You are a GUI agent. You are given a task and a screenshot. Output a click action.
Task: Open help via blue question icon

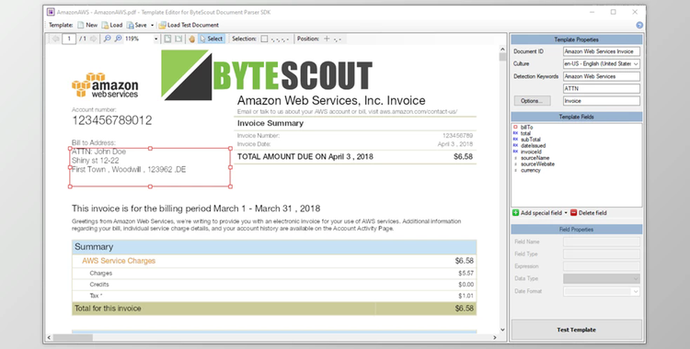tap(639, 26)
